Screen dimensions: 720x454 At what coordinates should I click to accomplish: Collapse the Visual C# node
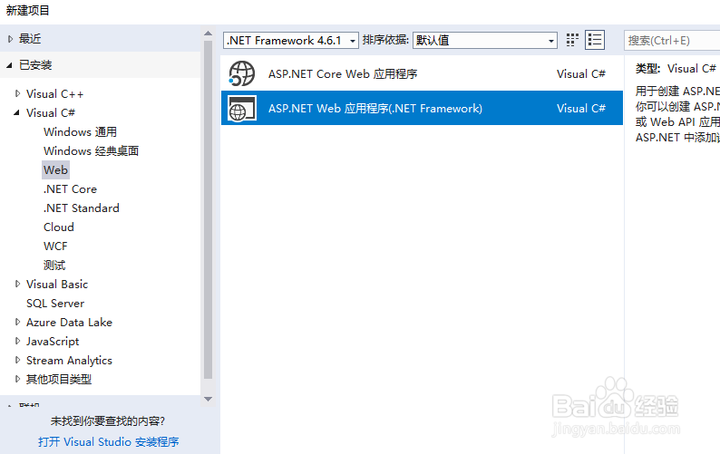(x=17, y=112)
